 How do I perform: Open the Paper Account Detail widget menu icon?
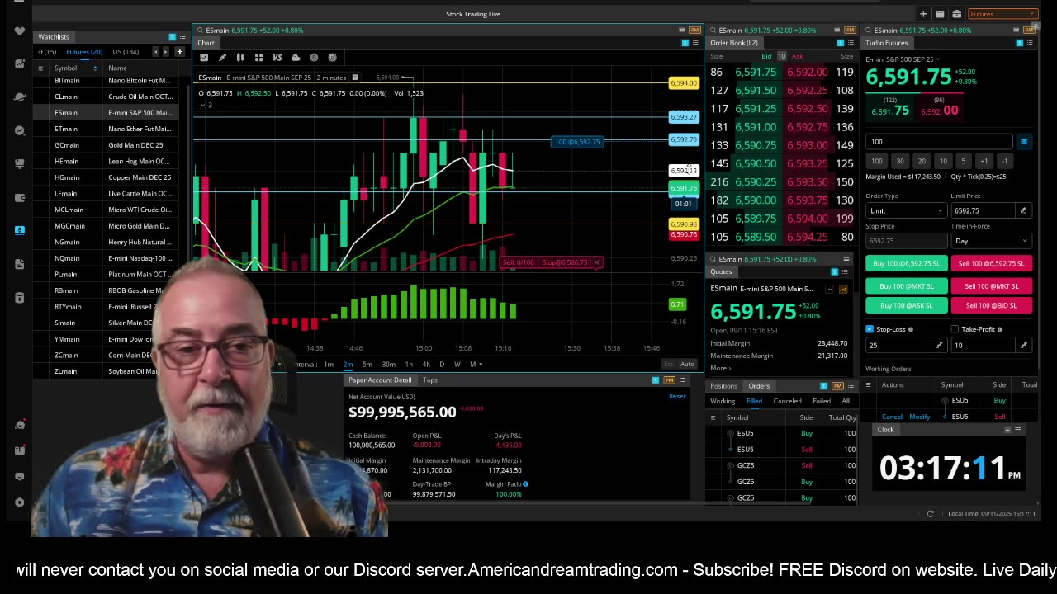pyautogui.click(x=682, y=380)
